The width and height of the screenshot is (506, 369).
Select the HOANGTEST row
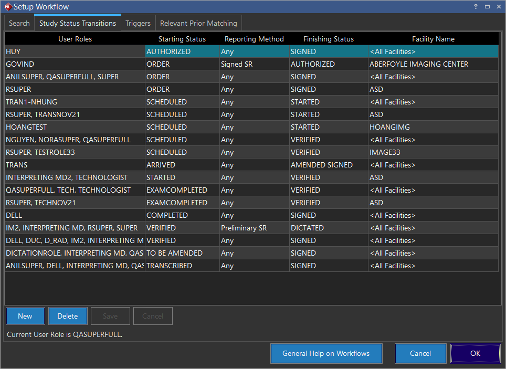pos(75,127)
